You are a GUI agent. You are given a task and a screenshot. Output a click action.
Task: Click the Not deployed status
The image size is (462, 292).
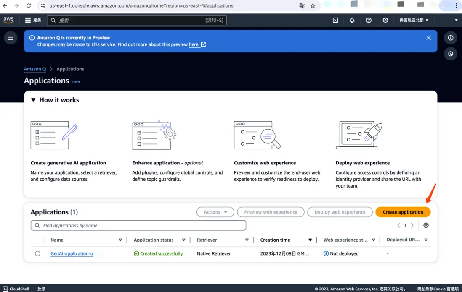point(341,253)
